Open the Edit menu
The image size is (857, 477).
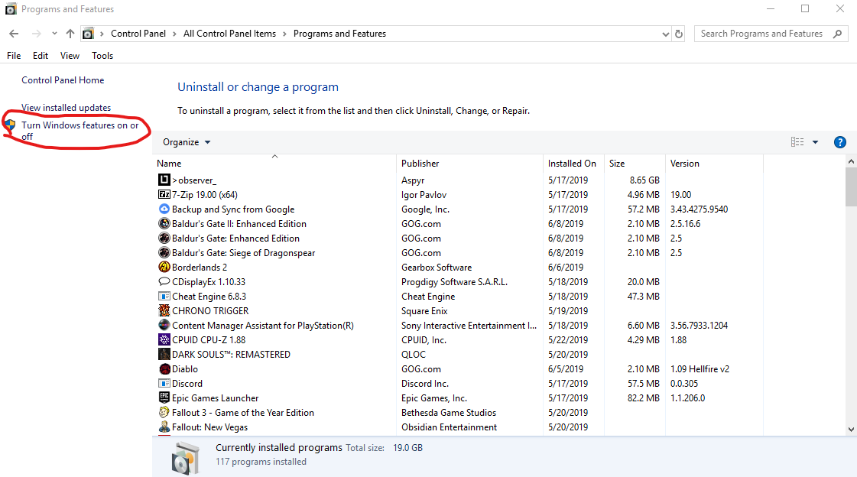pos(41,56)
